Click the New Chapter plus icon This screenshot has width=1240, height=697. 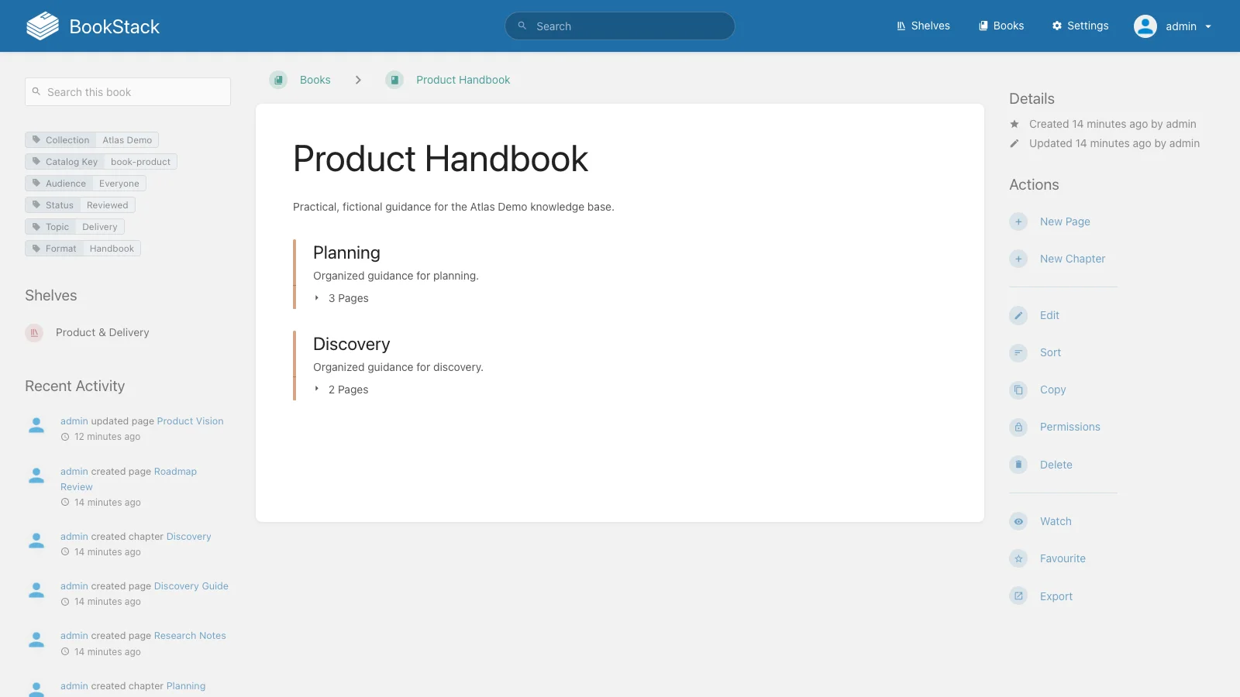[x=1018, y=259]
